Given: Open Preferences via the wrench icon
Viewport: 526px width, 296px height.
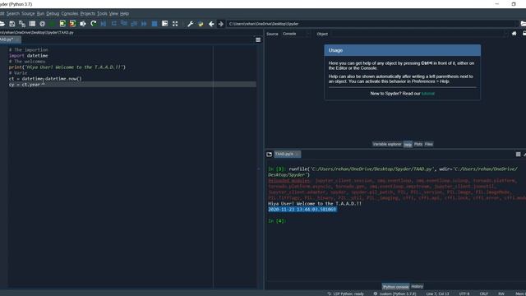Looking at the screenshot, I should tap(190, 24).
